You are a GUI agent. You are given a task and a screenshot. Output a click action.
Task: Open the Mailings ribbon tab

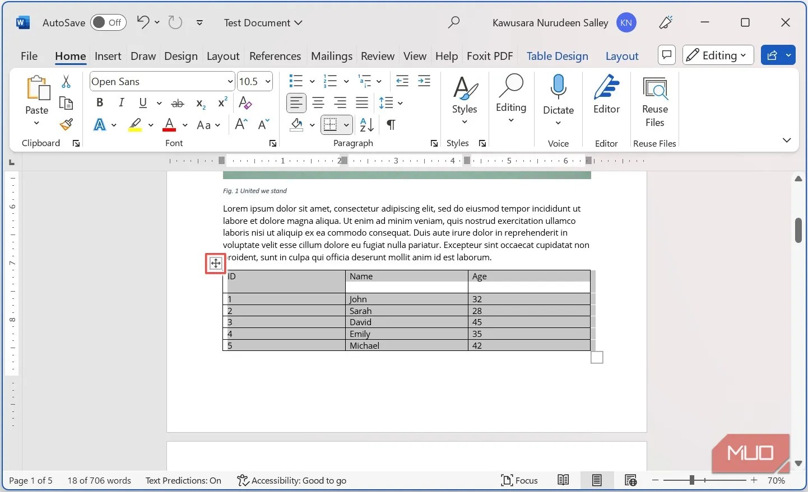click(x=331, y=56)
